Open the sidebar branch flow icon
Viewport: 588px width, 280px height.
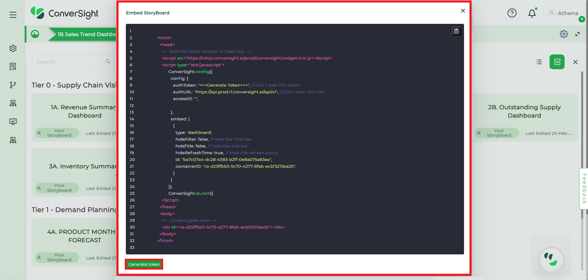(x=13, y=85)
